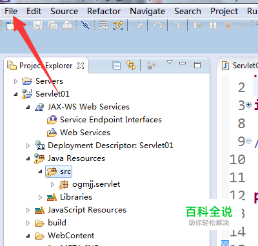Close the Project Explorer view
Screen dimensions: 258x246
81,66
